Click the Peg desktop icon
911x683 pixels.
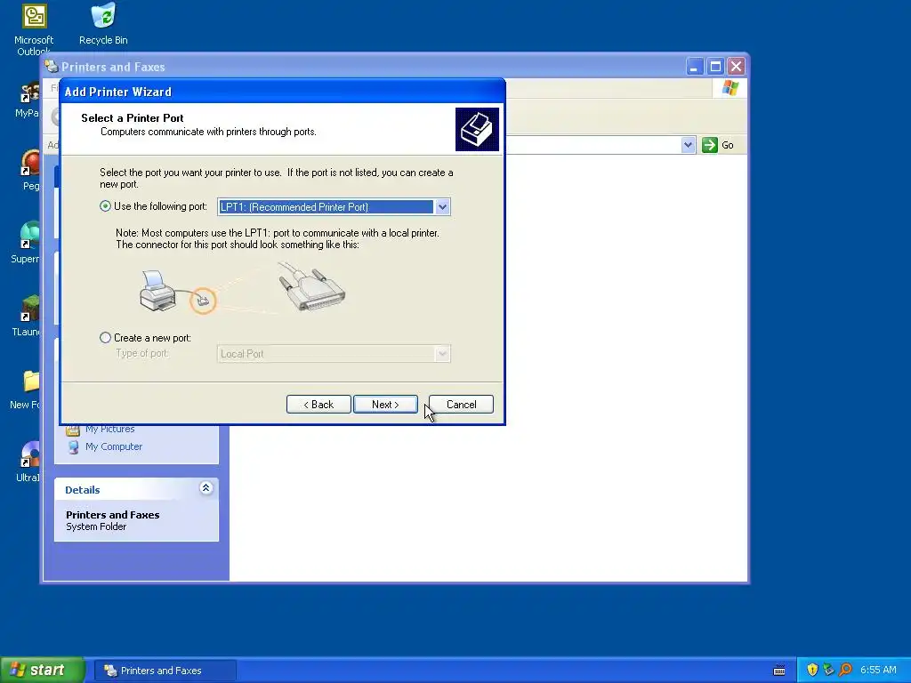[x=30, y=170]
